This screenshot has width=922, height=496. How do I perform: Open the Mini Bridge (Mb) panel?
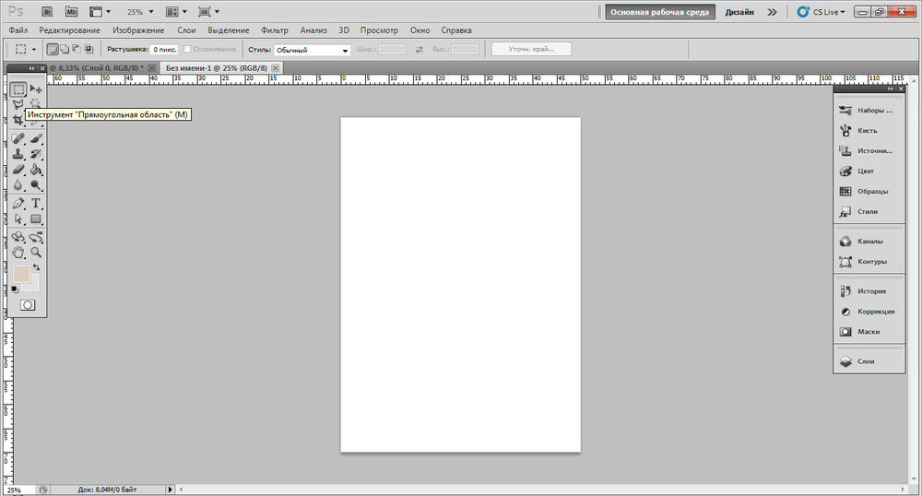click(x=71, y=12)
